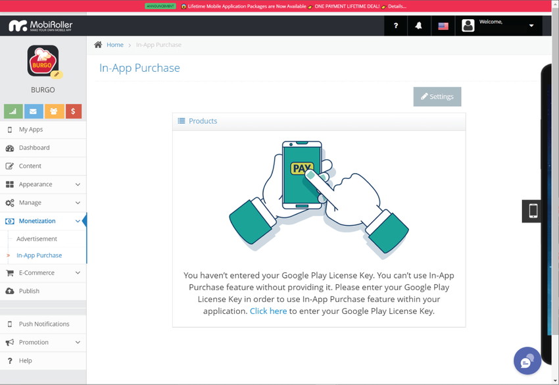Open the blue messages envelope icon
Viewport: 559px width, 385px height.
point(33,111)
